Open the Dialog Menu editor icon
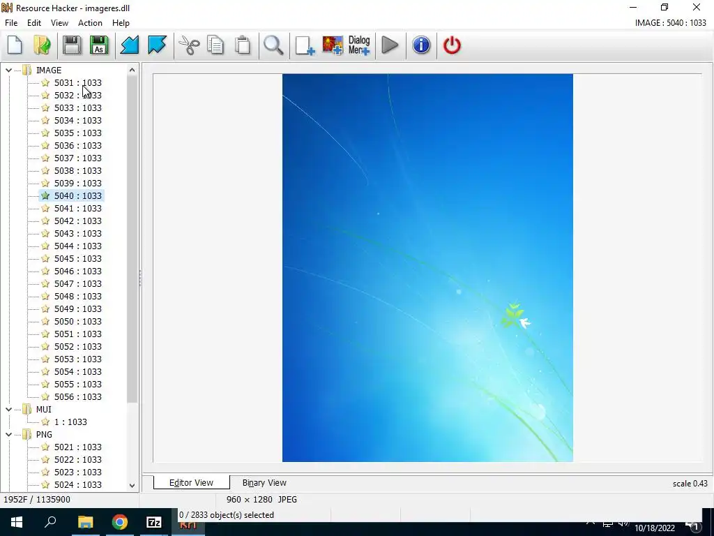 (x=359, y=45)
